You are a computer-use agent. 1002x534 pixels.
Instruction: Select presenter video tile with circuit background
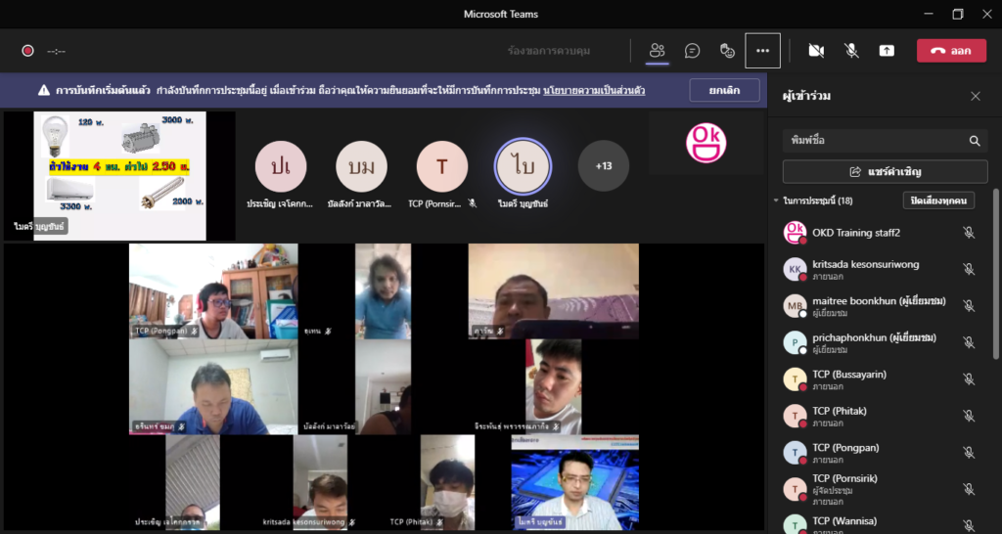pyautogui.click(x=575, y=482)
